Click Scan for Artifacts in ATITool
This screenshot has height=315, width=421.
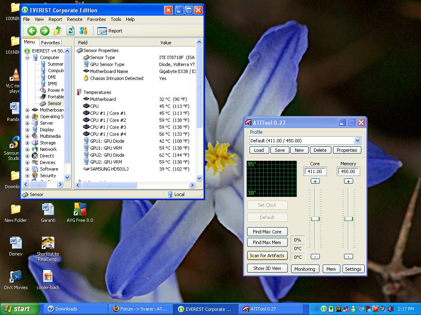(267, 256)
